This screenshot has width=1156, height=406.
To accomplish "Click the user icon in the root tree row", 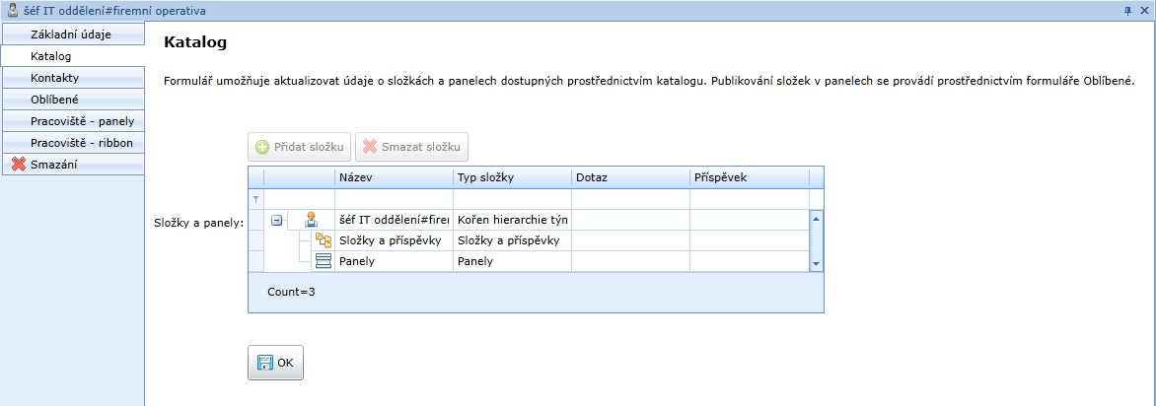I will [311, 220].
